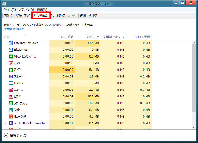
Task: Click the Internet Explorer app icon
Action: 11,43
